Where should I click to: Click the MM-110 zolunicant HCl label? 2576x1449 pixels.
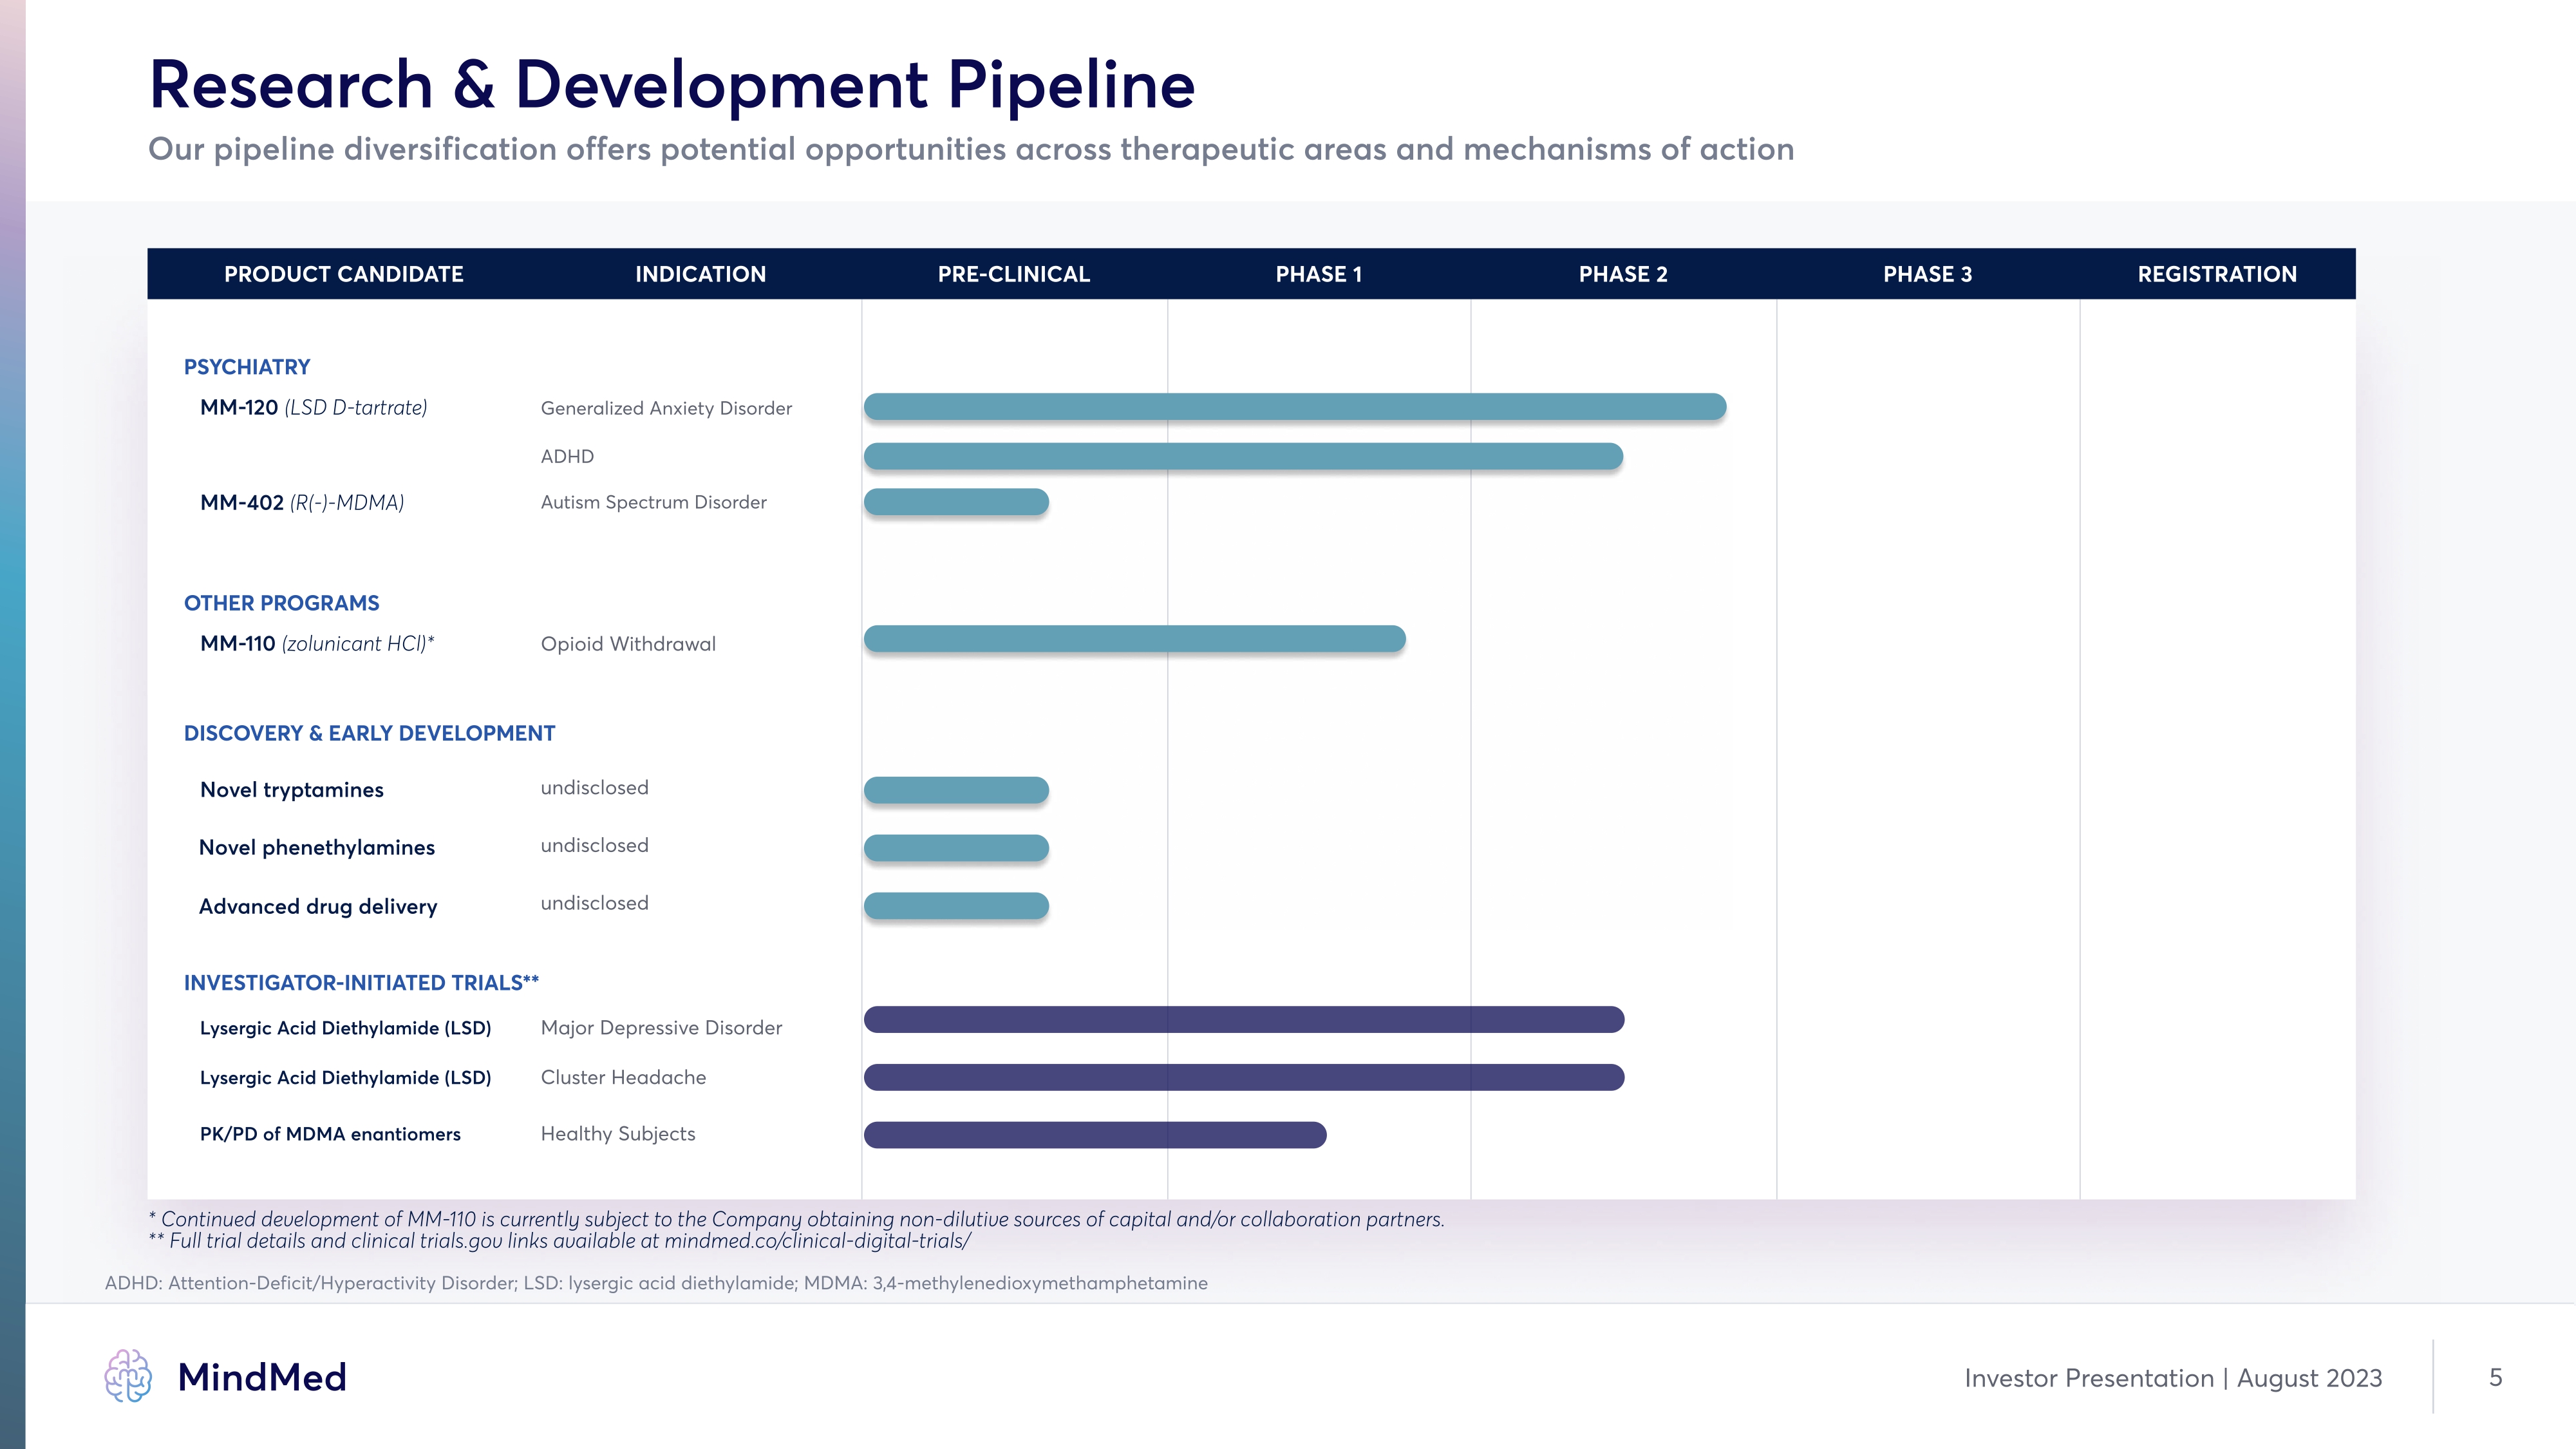tap(317, 644)
